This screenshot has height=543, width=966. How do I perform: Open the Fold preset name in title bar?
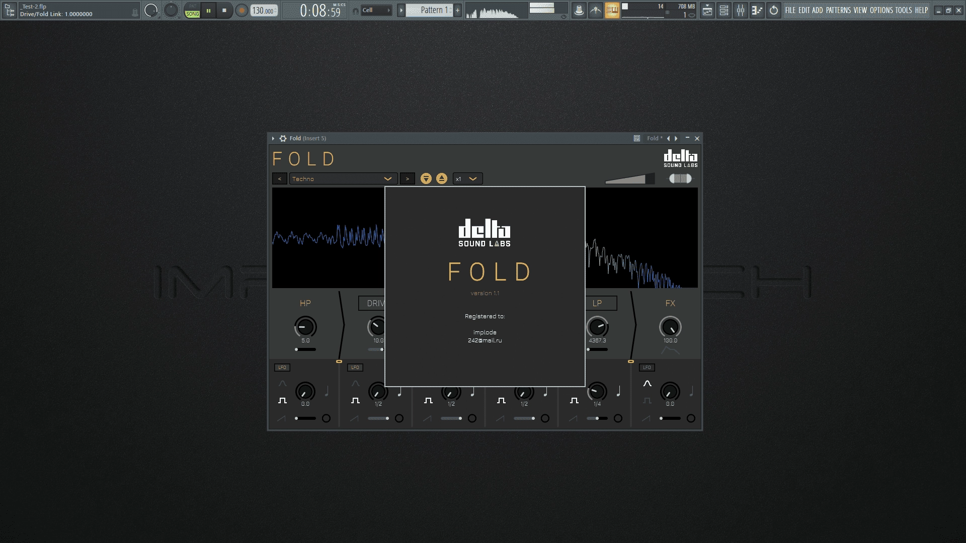pyautogui.click(x=654, y=138)
